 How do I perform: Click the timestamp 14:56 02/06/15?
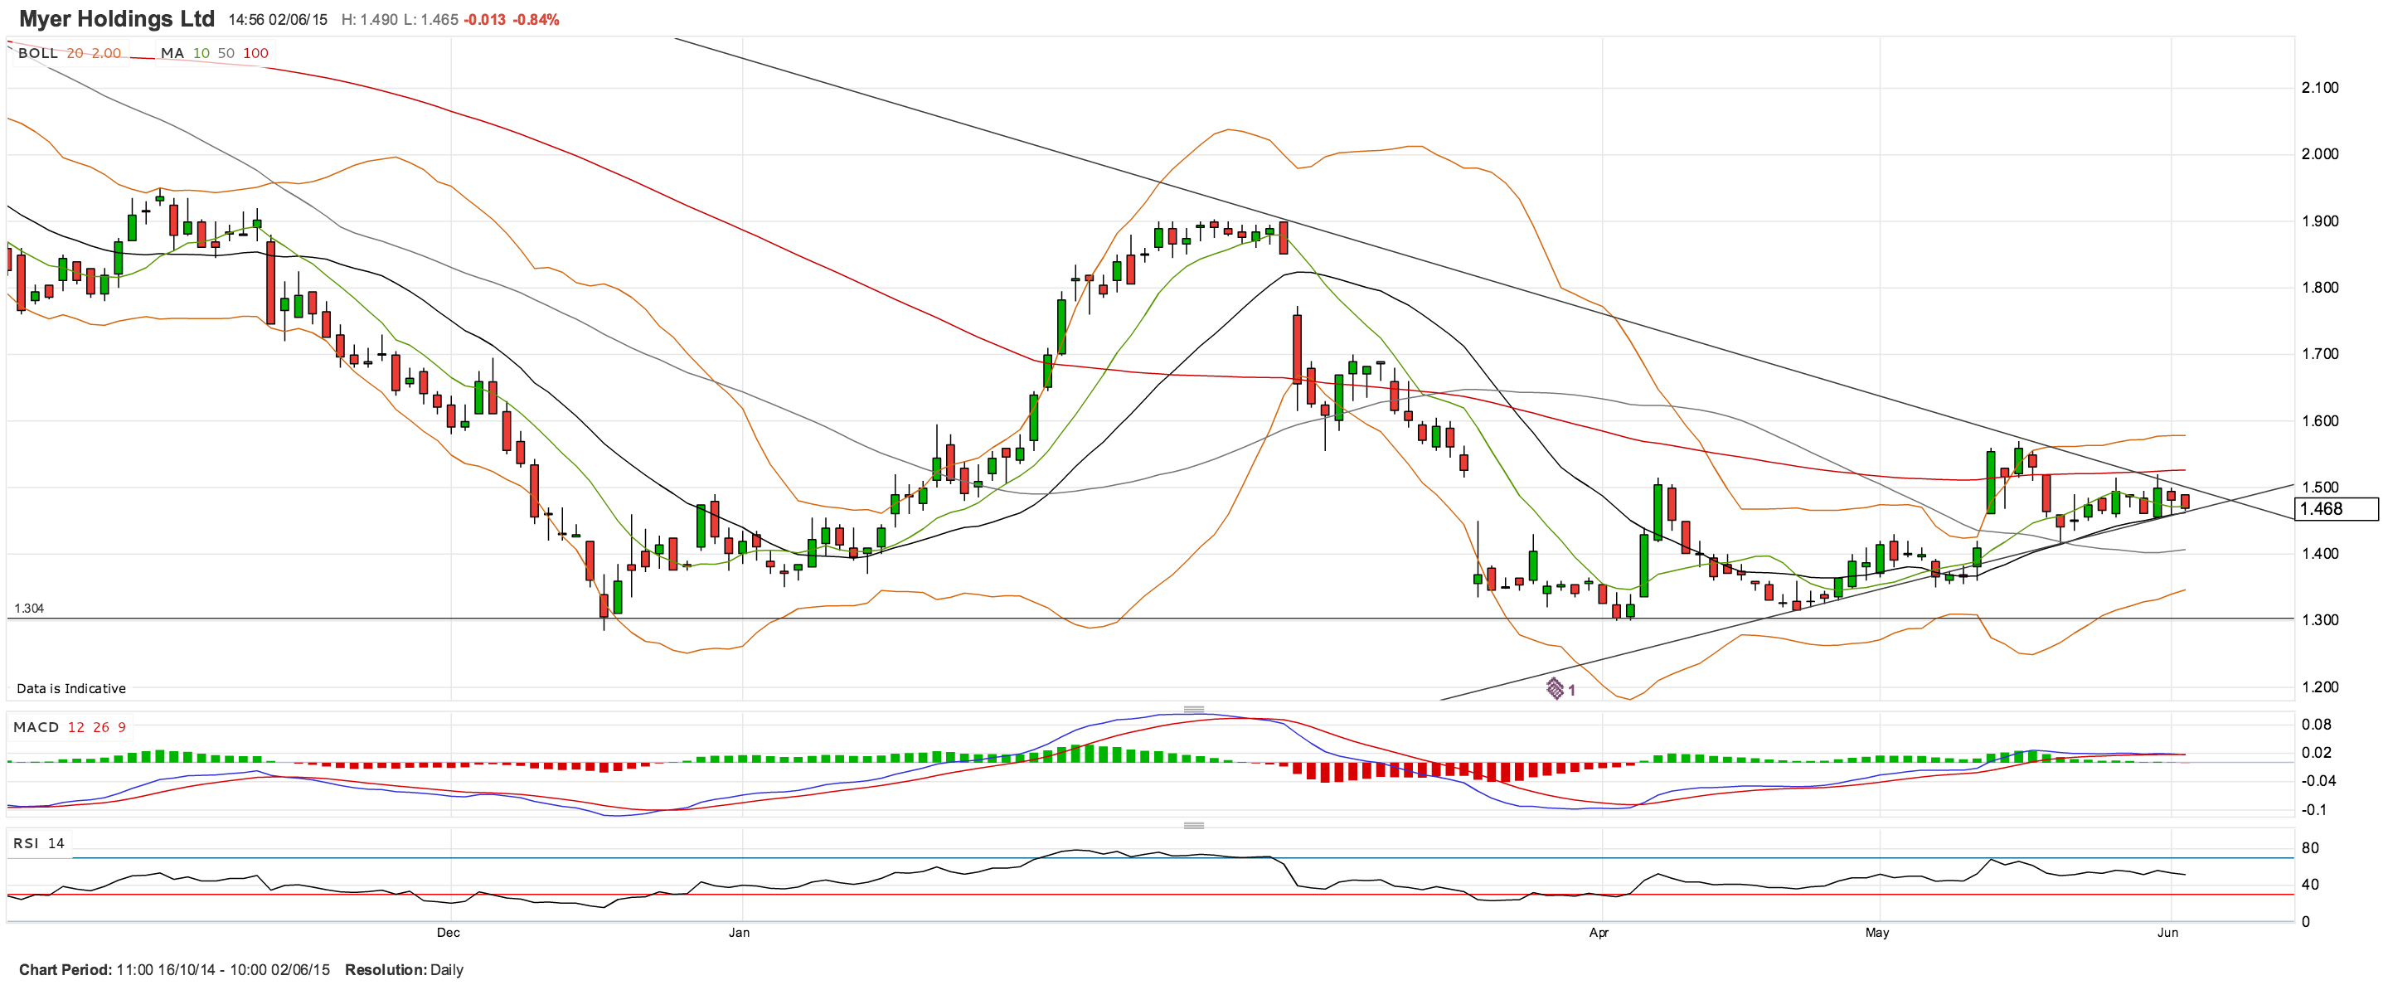pyautogui.click(x=278, y=19)
